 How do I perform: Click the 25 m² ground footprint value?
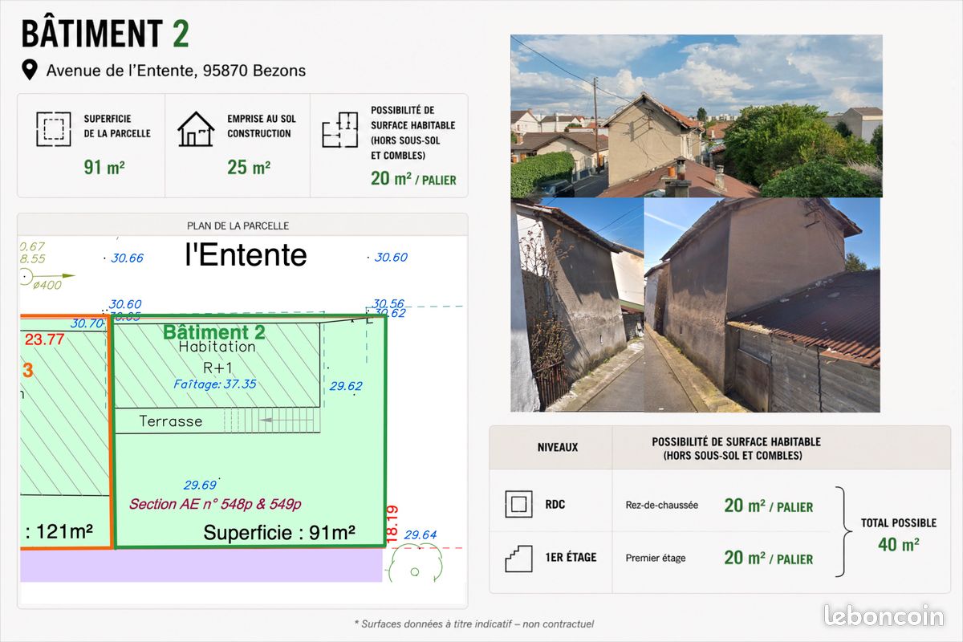[x=249, y=167]
